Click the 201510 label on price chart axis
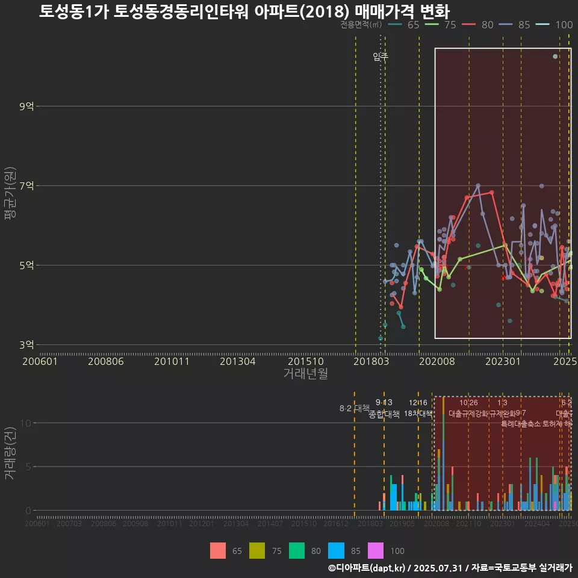578x578 pixels. (x=306, y=361)
